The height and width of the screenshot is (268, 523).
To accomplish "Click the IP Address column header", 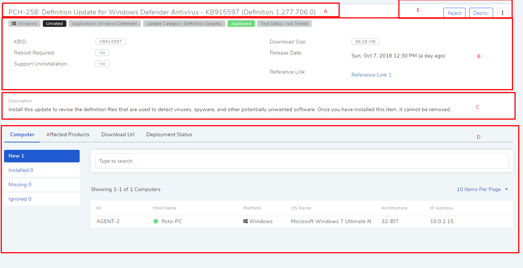I will click(x=441, y=208).
